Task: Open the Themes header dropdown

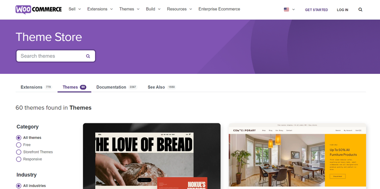Action: click(x=130, y=9)
